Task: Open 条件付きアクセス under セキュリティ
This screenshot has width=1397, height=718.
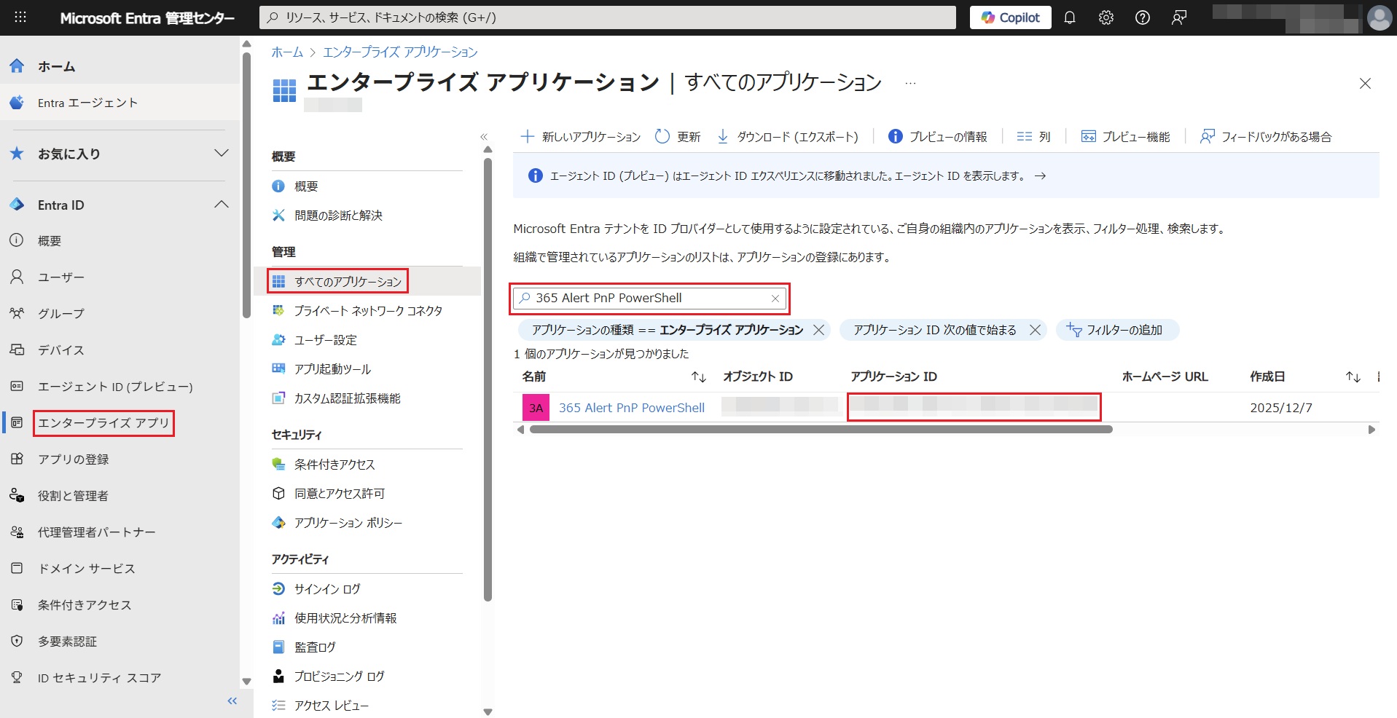Action: tap(334, 465)
